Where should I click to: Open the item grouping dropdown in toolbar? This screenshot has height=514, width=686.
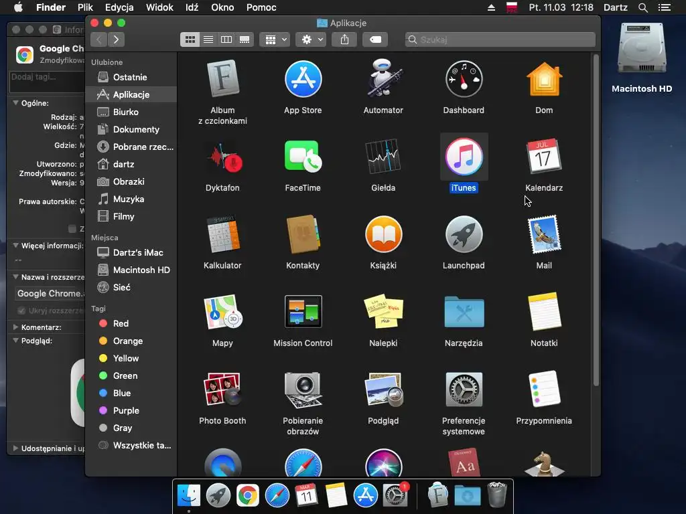tap(275, 39)
